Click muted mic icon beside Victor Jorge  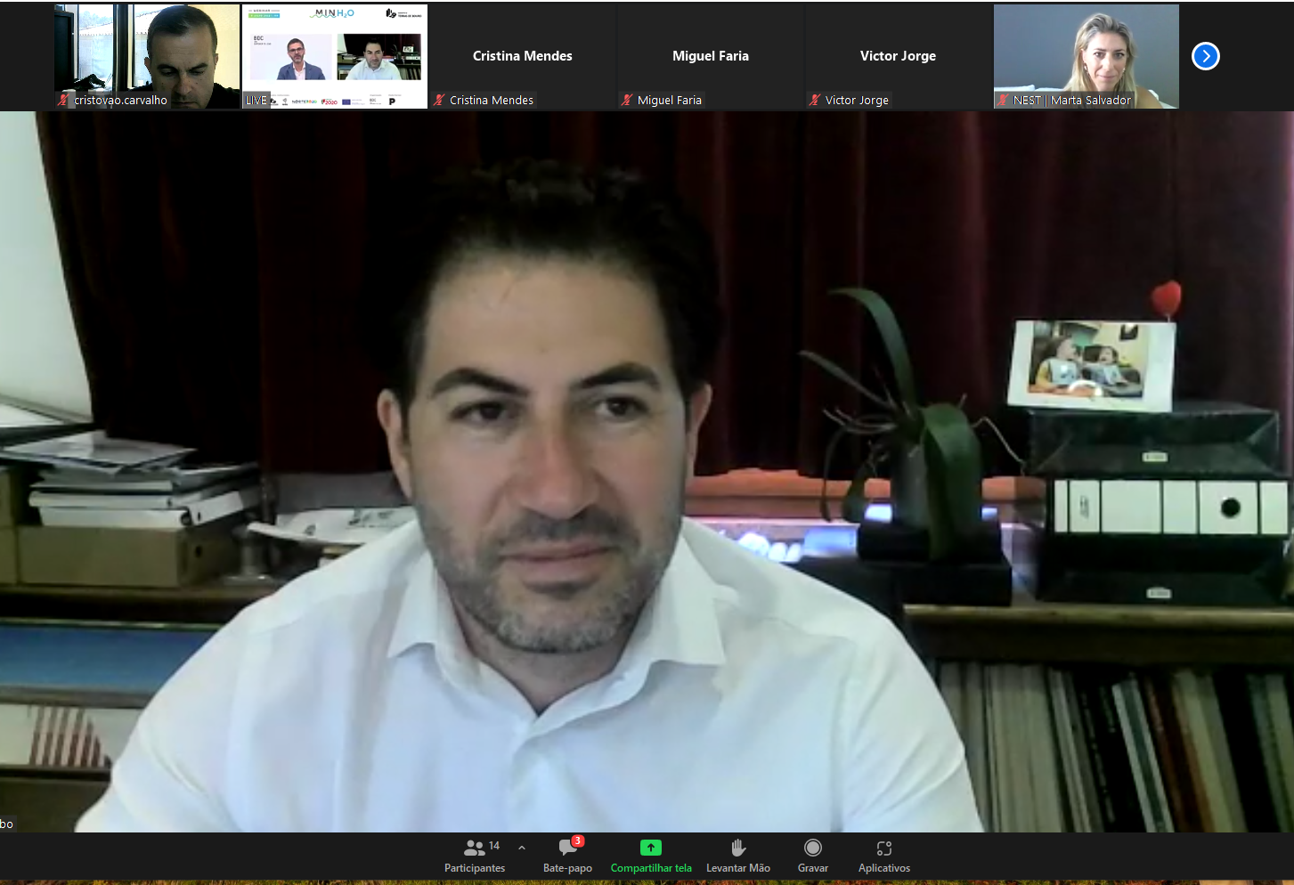point(815,100)
